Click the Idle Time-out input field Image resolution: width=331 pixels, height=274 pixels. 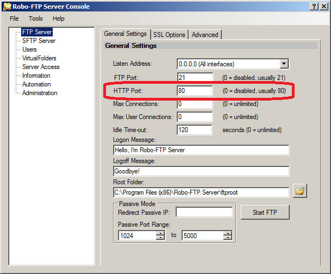(x=195, y=130)
